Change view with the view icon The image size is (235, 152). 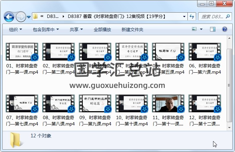194,29
